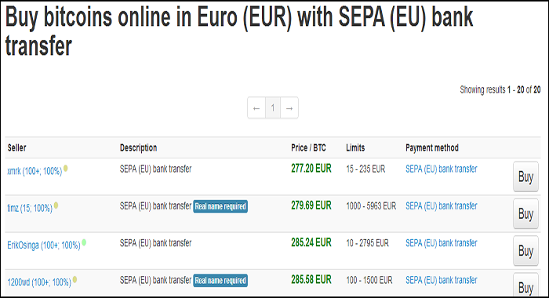Click the online status dot next to xmrk

pyautogui.click(x=65, y=169)
